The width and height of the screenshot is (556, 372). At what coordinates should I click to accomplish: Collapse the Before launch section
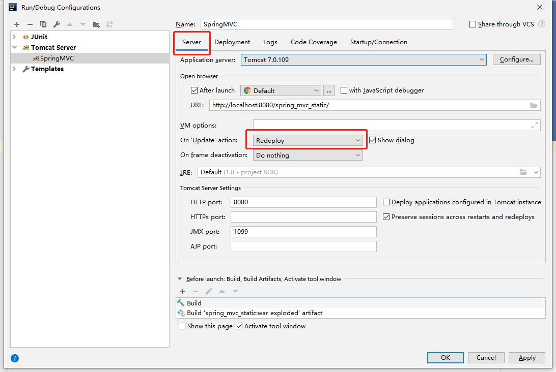click(179, 279)
